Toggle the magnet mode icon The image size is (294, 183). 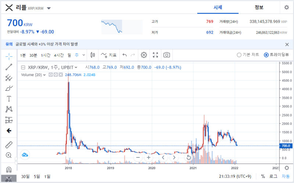click(x=9, y=169)
